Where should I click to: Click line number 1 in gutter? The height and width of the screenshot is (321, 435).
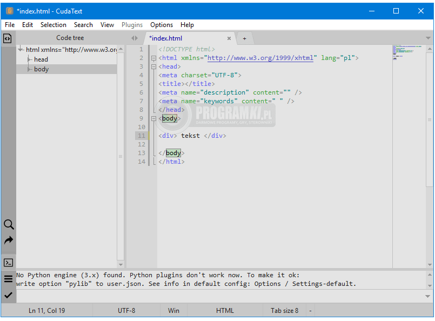point(141,49)
